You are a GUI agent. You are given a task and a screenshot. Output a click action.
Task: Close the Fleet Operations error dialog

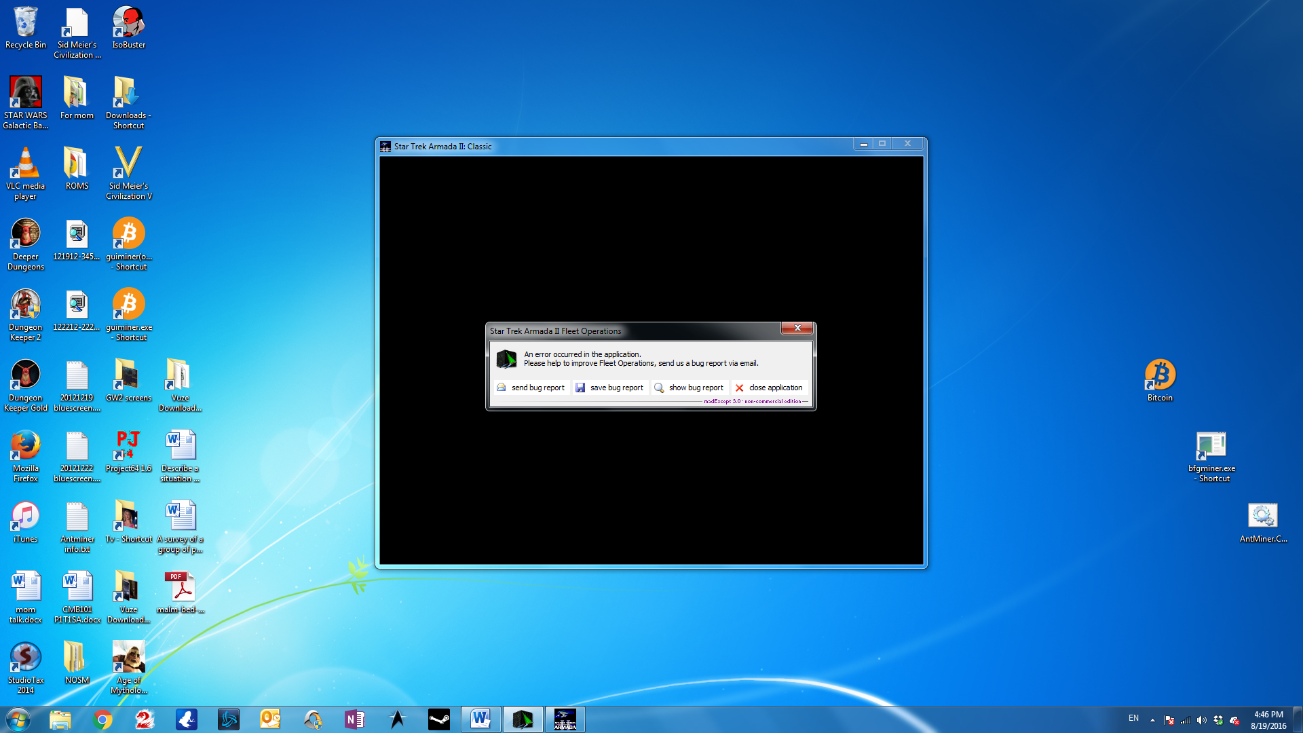pyautogui.click(x=797, y=328)
